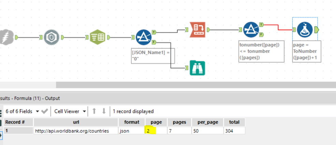Select the highlighted page value 2

click(156, 131)
